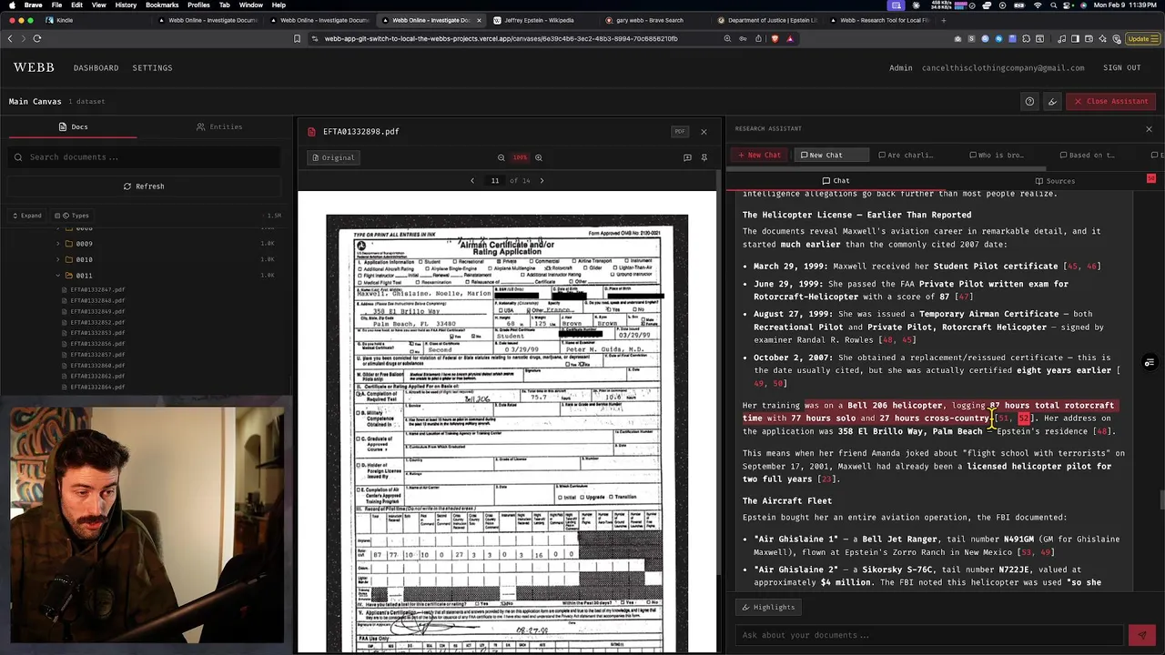This screenshot has height=655, width=1165.
Task: Open the Bookmarks menu in menu bar
Action: click(x=162, y=5)
